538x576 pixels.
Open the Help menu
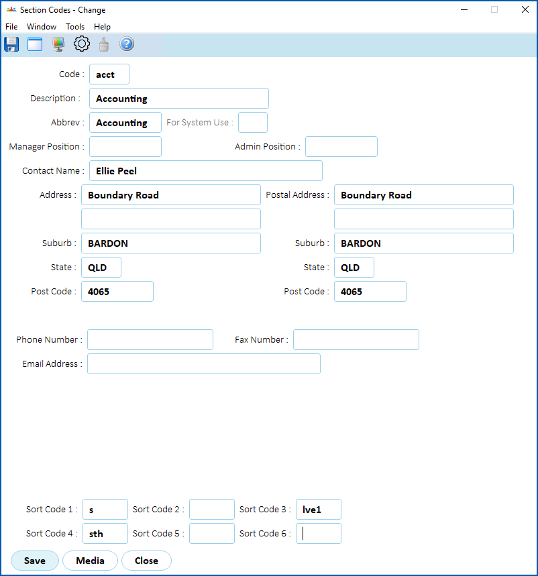pyautogui.click(x=102, y=27)
